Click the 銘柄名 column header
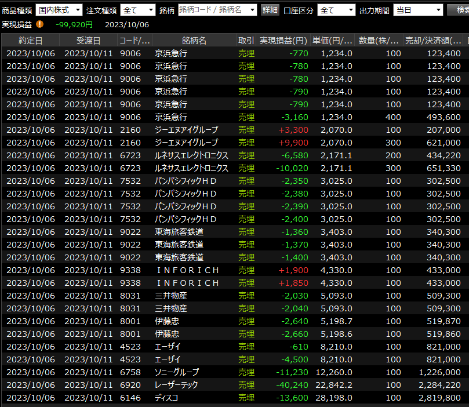469x407 pixels. click(x=194, y=40)
